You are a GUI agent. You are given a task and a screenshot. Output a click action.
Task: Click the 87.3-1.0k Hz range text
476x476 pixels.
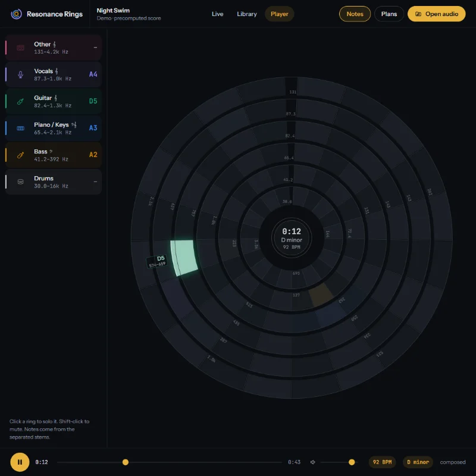(x=52, y=79)
